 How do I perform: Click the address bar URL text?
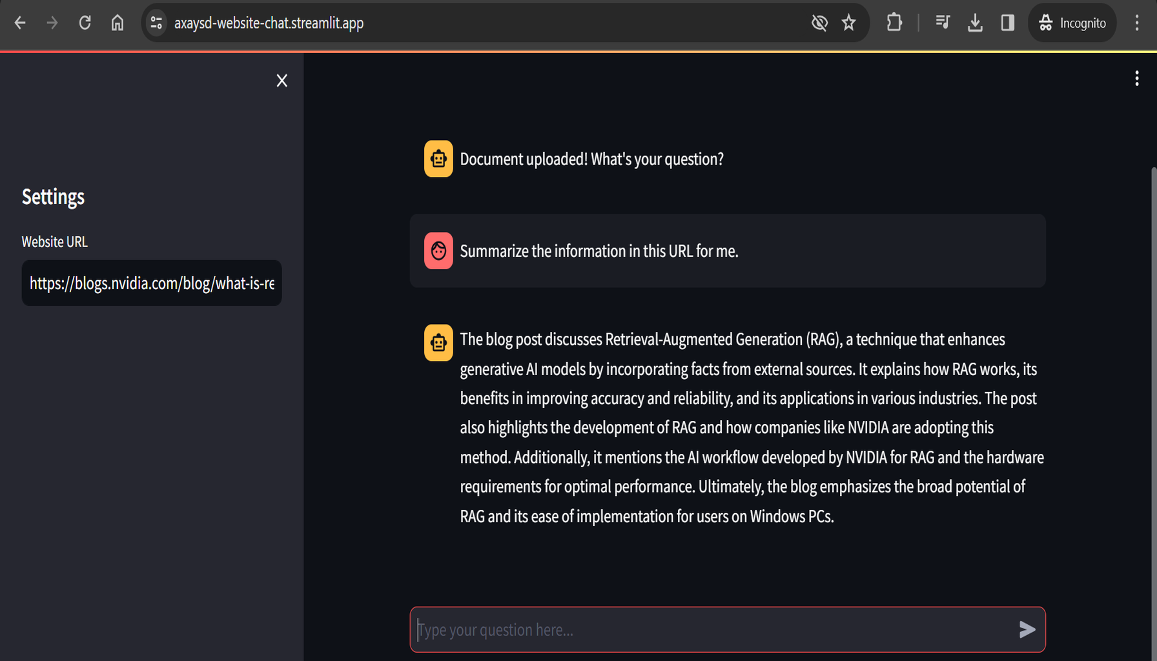pyautogui.click(x=269, y=23)
